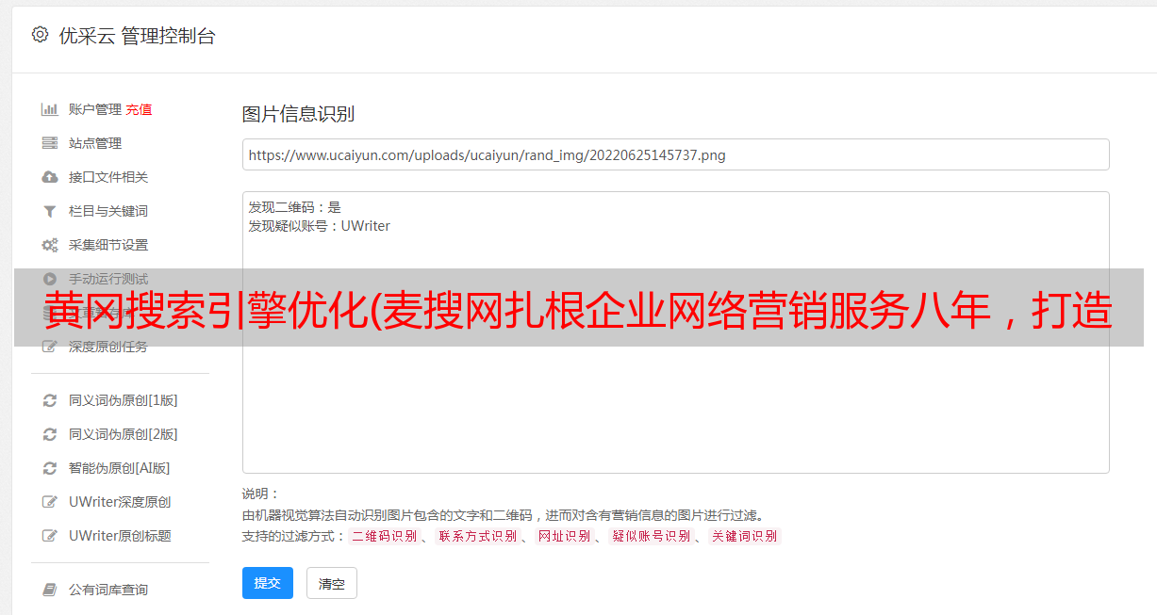Click the 网址识别 tag
The image size is (1157, 615).
coord(564,536)
